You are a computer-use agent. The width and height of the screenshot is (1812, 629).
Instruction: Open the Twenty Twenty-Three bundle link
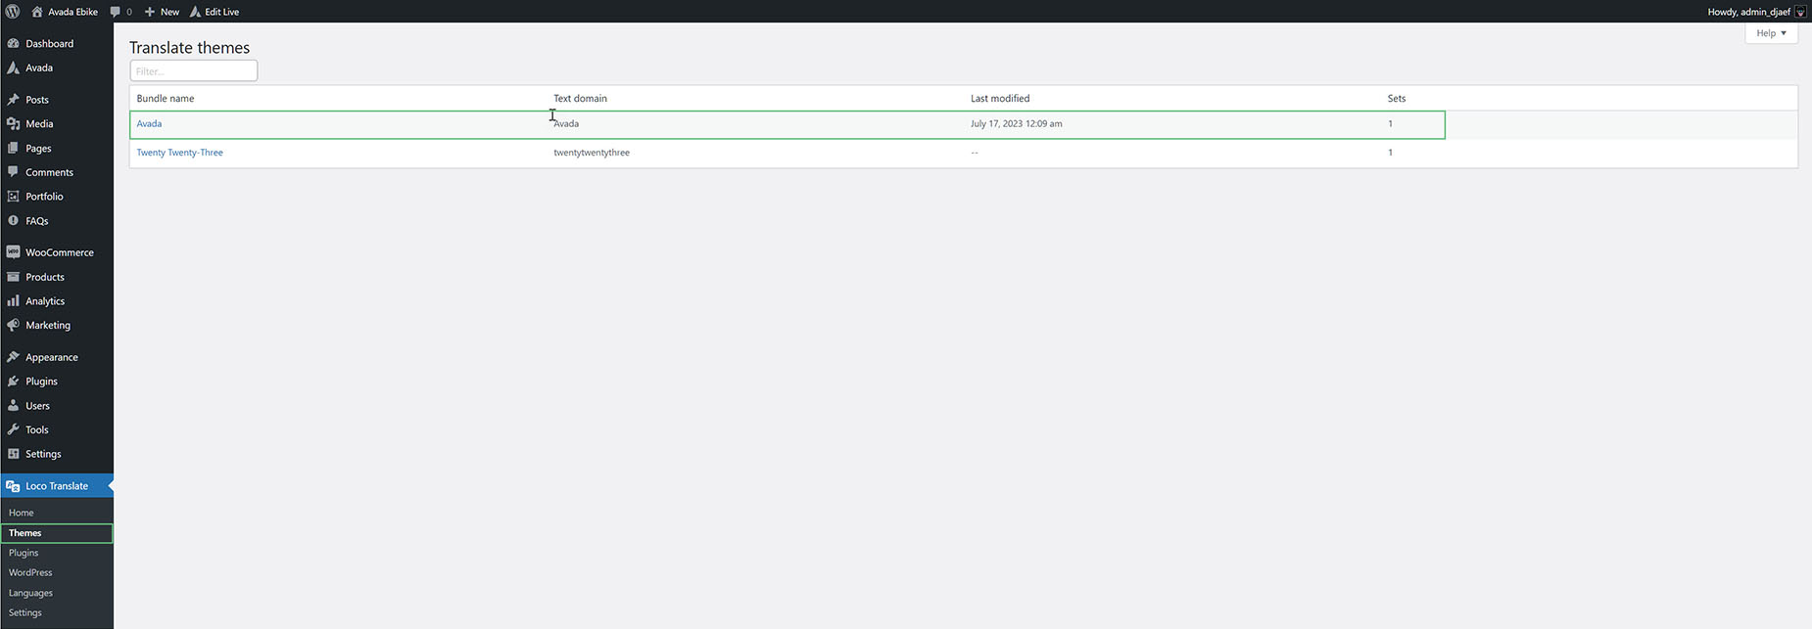pos(179,153)
